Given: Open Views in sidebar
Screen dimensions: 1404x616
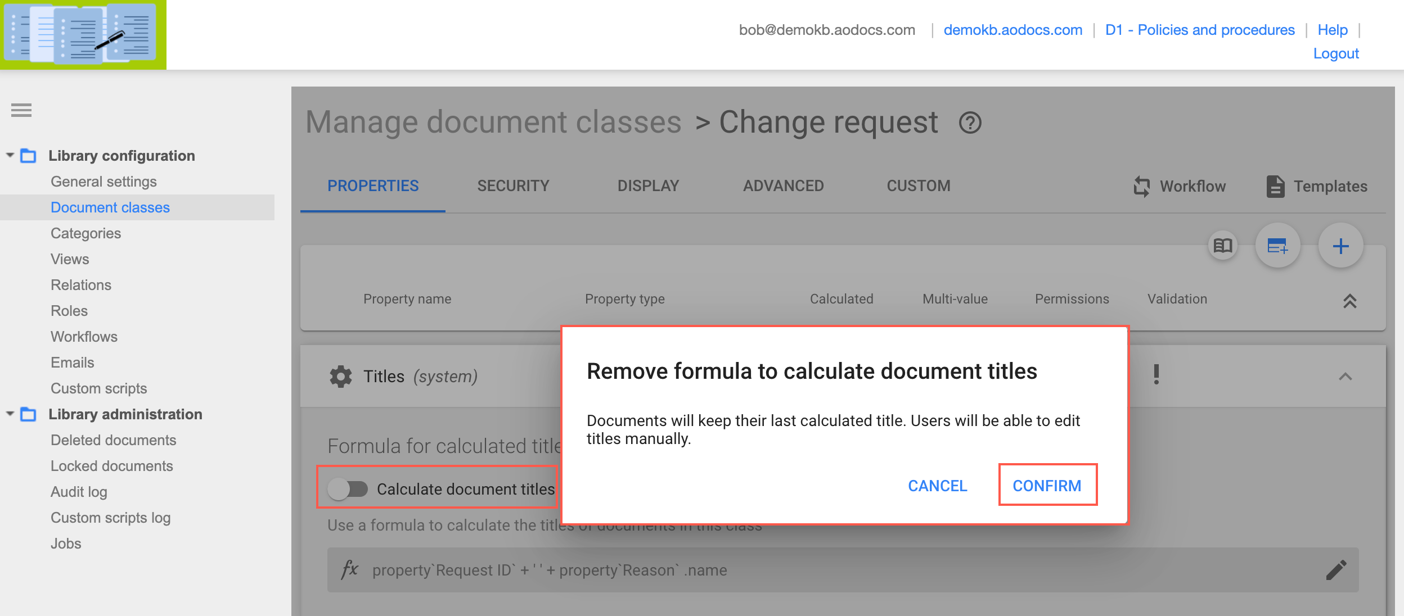Looking at the screenshot, I should click(70, 259).
